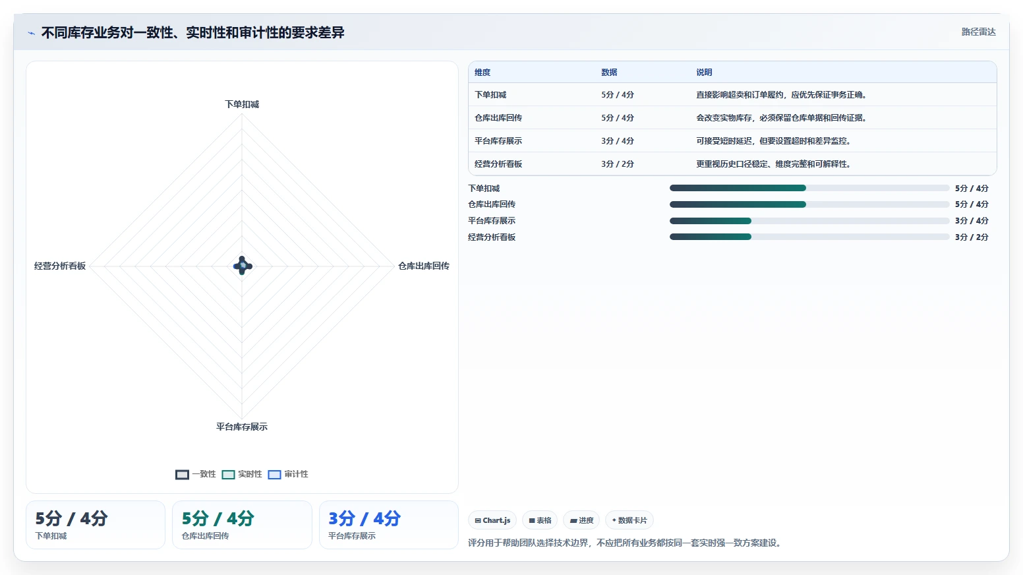Click the 经营分析看板 radar axis label
Screen dimensions: 1023x575
coord(60,266)
